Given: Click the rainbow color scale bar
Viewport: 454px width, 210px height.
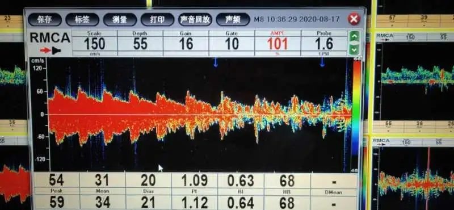Looking at the screenshot, I should pos(356,115).
